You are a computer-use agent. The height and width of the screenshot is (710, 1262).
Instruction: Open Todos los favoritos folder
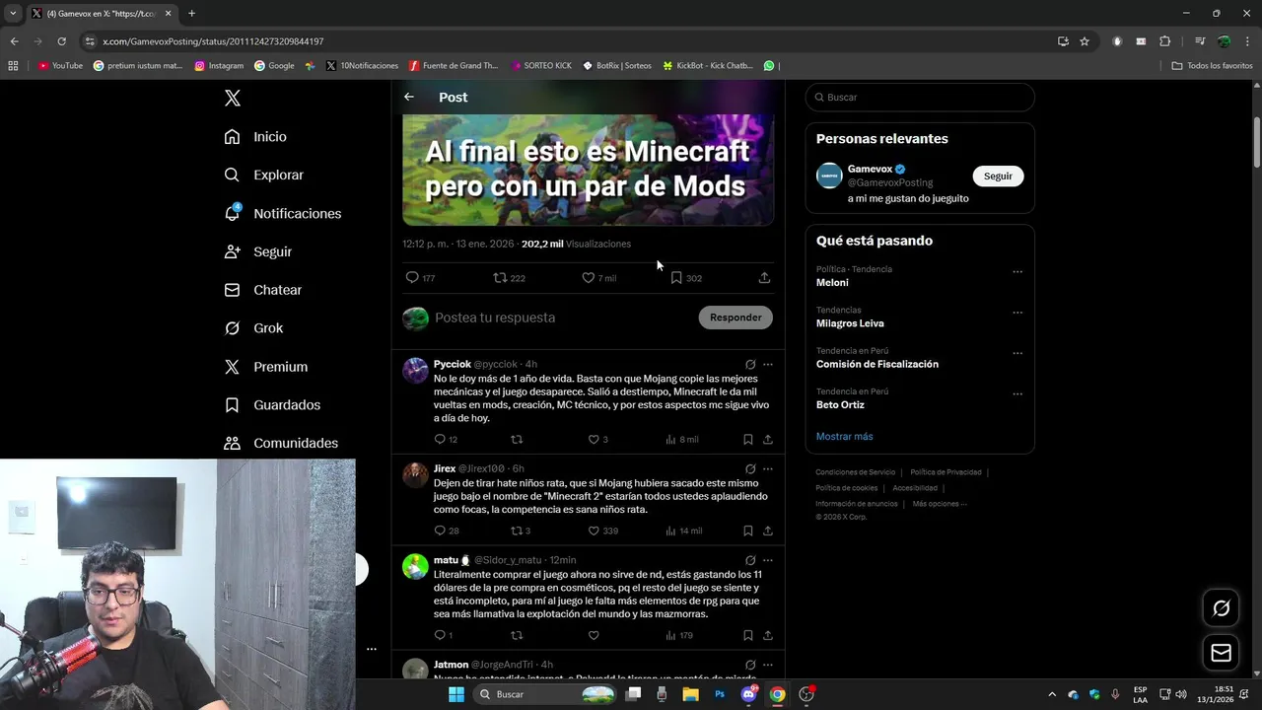[x=1212, y=66]
